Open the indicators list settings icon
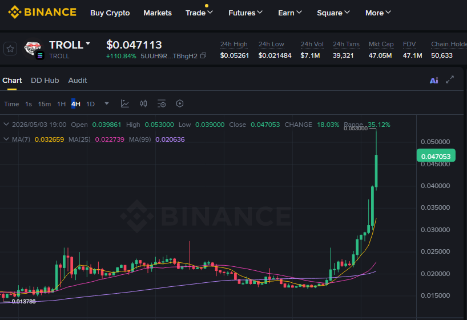Image resolution: width=467 pixels, height=320 pixels. coord(162,103)
